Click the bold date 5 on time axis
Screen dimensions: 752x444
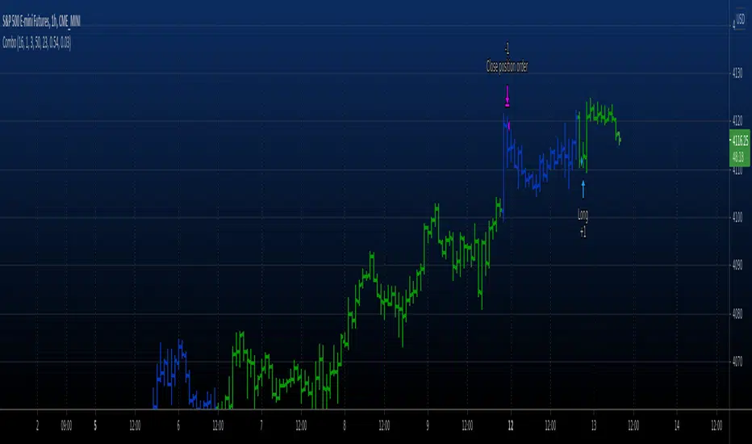click(x=95, y=425)
